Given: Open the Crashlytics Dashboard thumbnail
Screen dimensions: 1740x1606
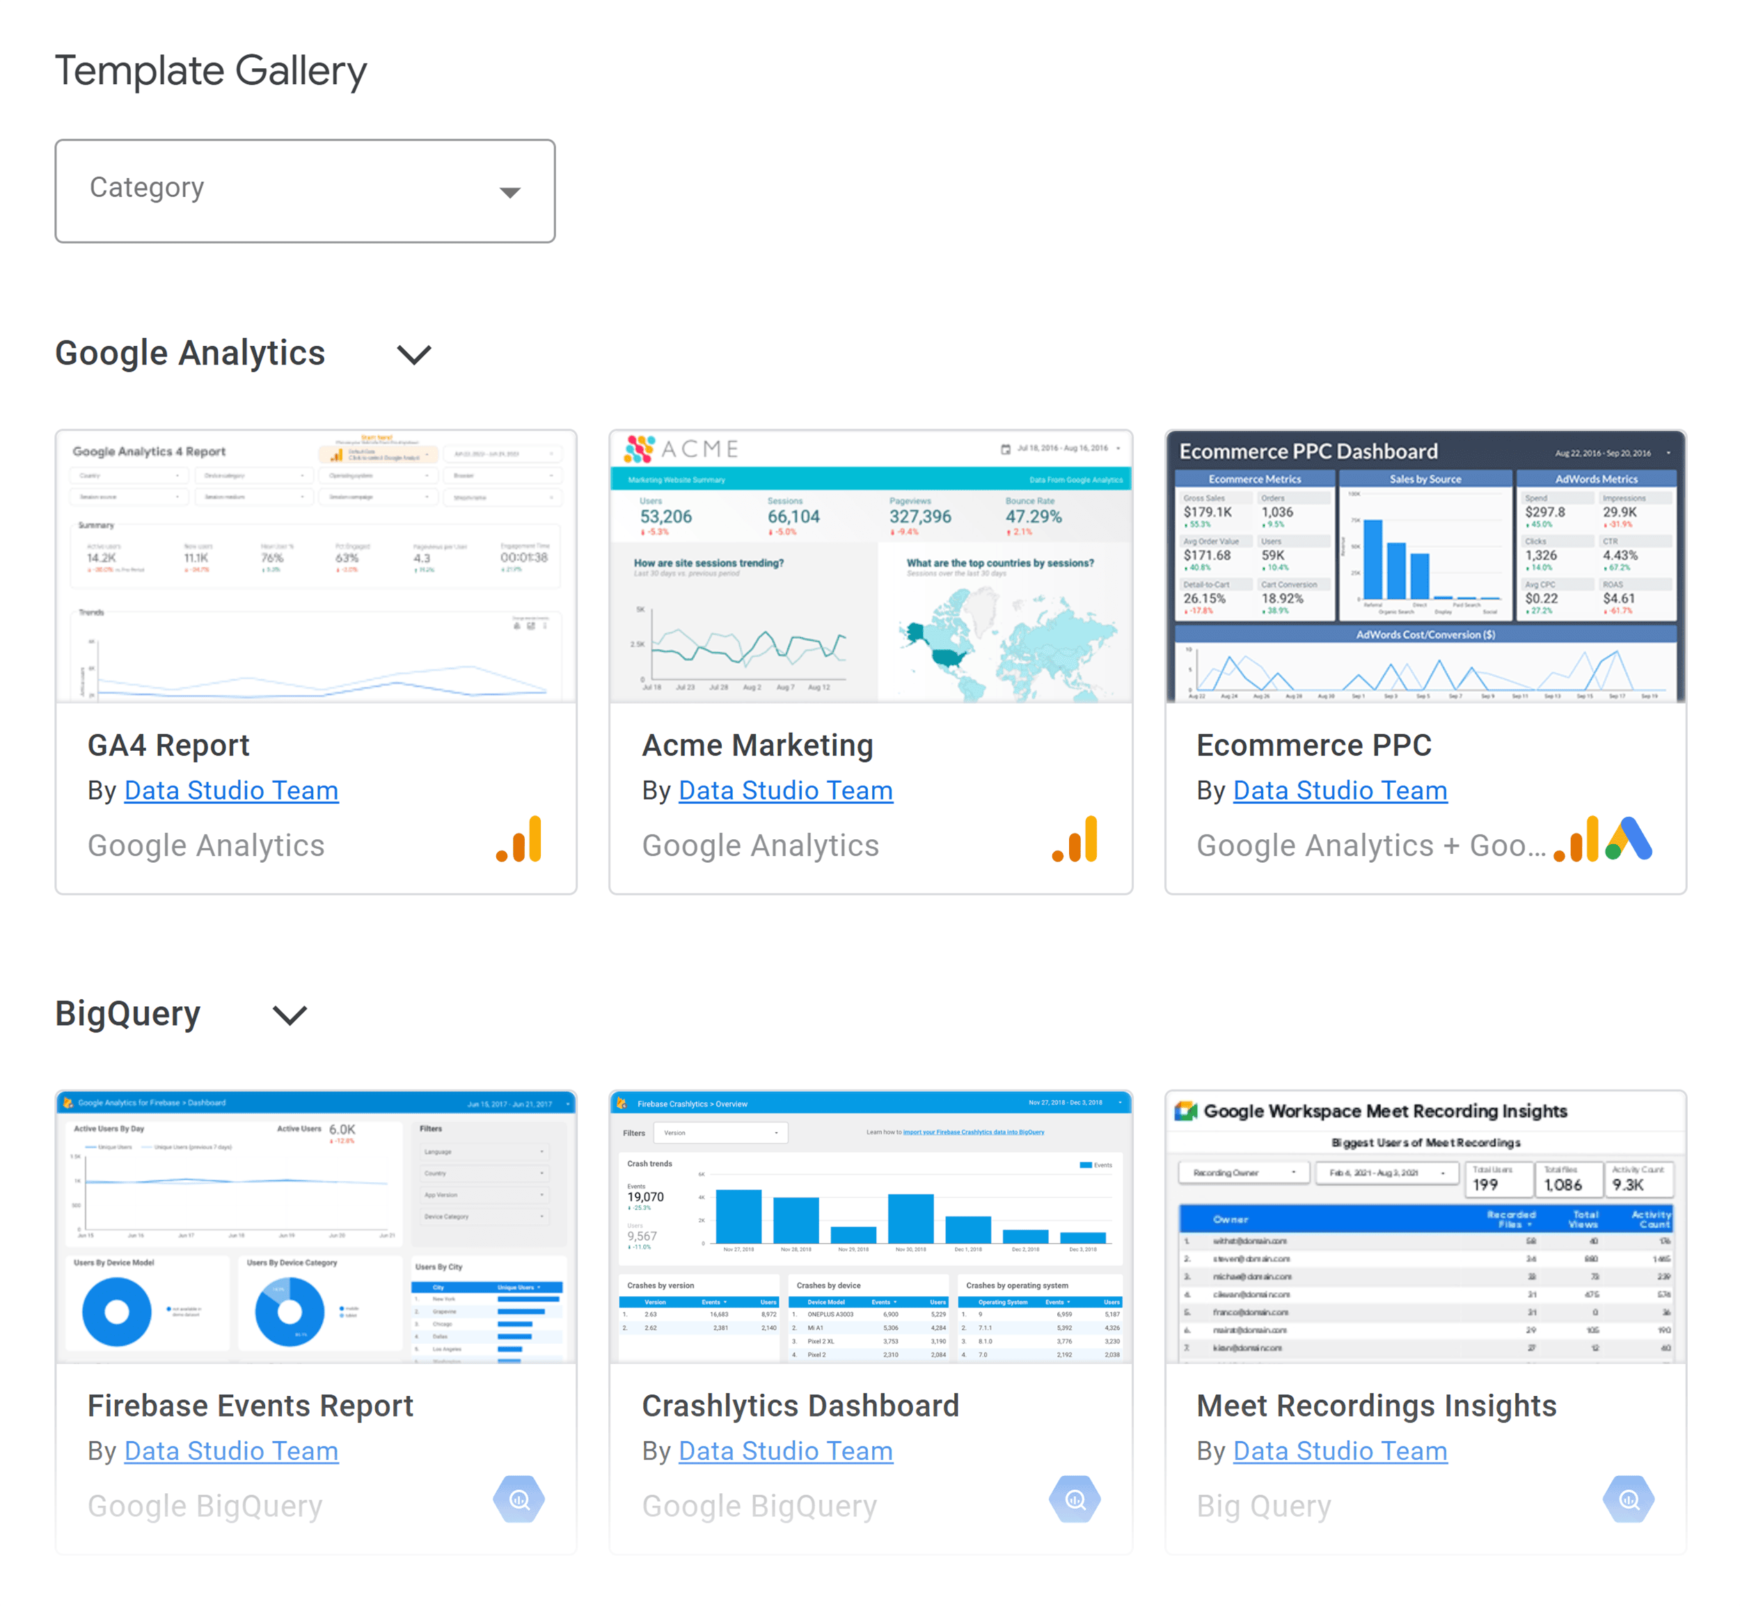Looking at the screenshot, I should pos(871,1226).
